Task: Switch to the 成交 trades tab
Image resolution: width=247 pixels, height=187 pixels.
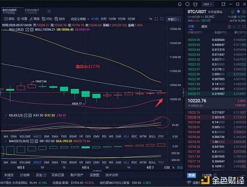Action: (204, 26)
